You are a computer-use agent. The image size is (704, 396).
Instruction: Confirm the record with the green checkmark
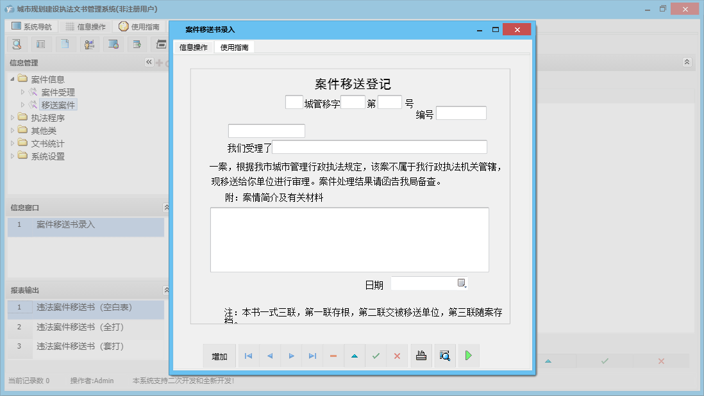coord(376,356)
